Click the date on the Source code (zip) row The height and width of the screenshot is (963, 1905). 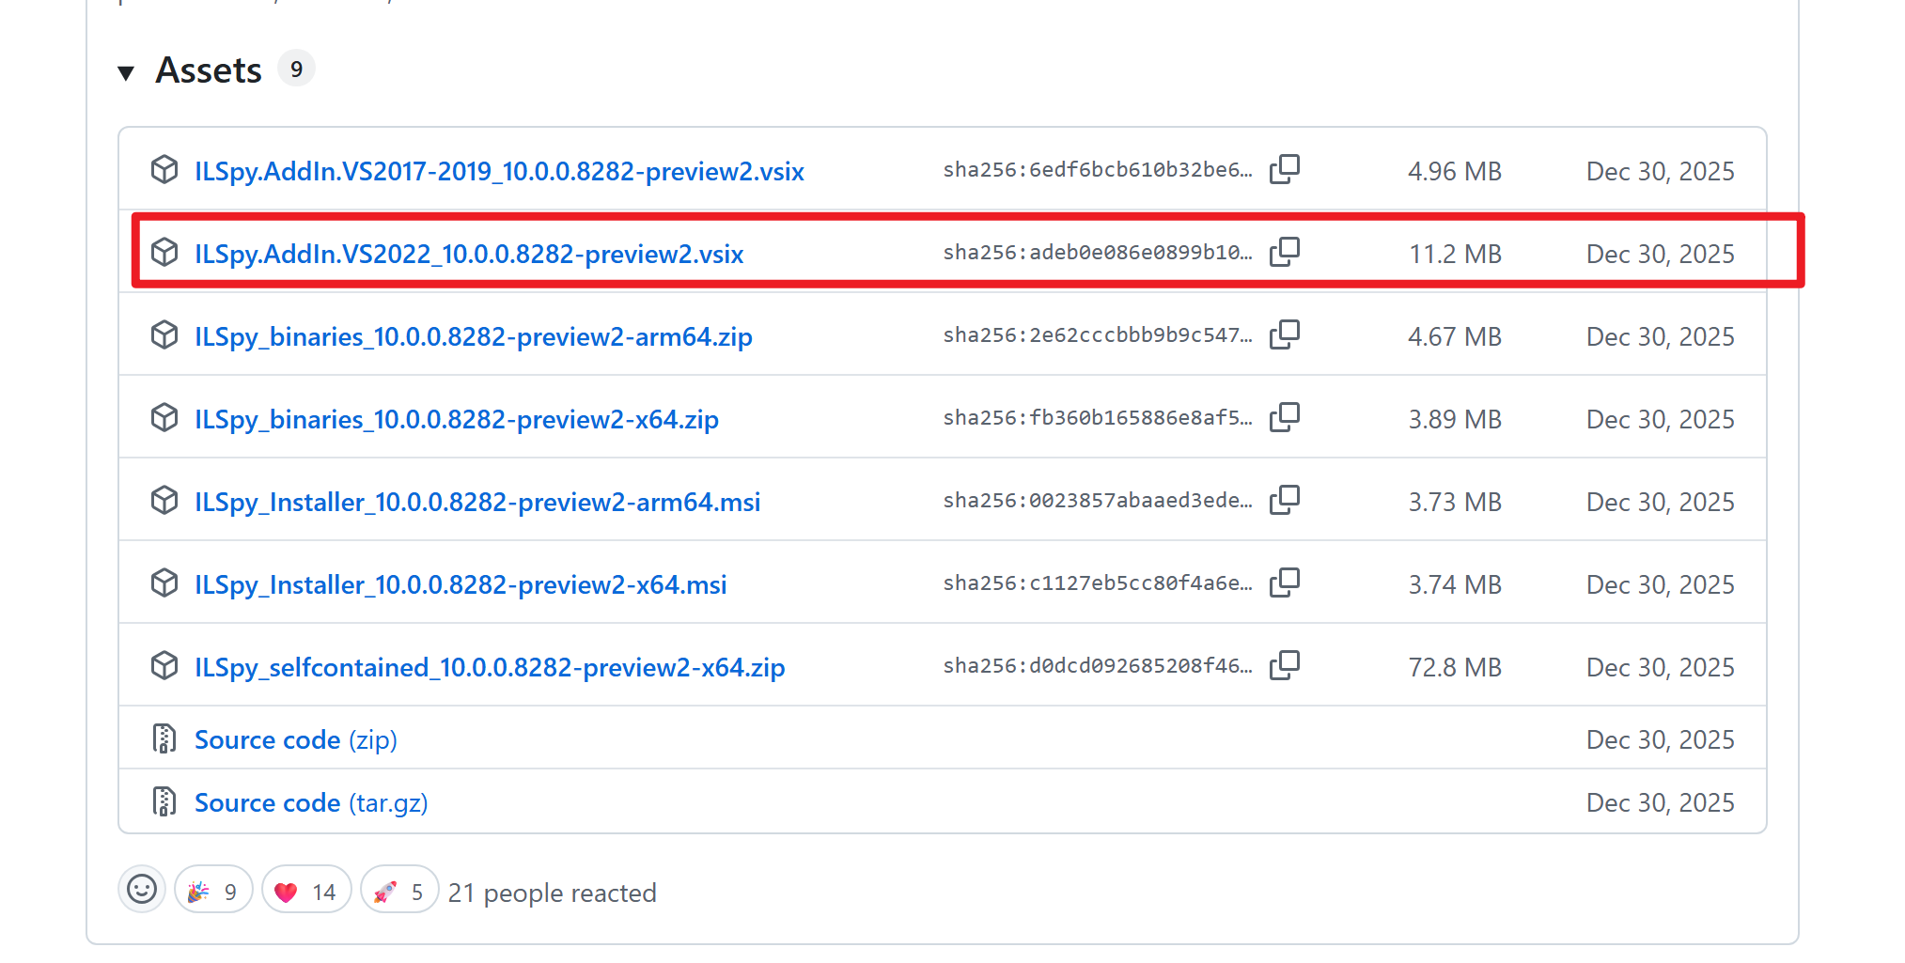[1661, 740]
